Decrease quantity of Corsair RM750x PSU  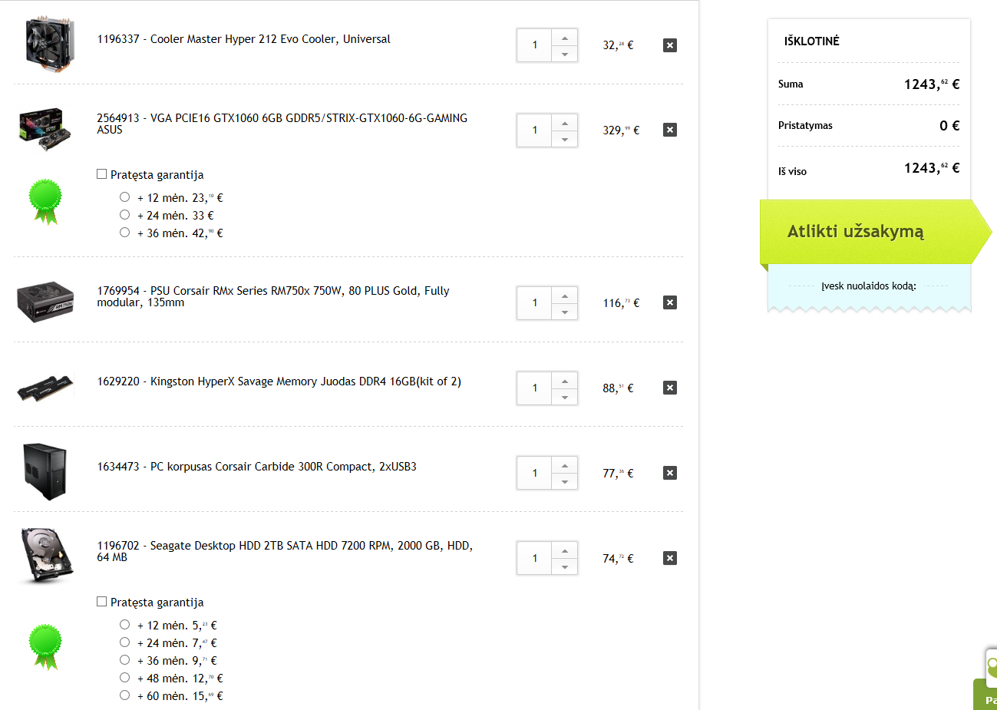(565, 312)
